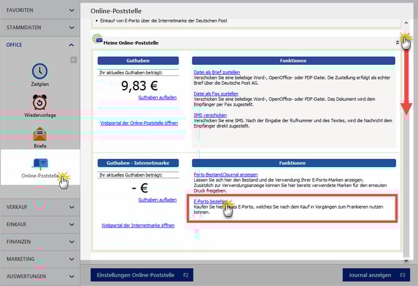The height and width of the screenshot is (286, 418).
Task: Open the Briefe envelope icon
Action: [x=40, y=133]
